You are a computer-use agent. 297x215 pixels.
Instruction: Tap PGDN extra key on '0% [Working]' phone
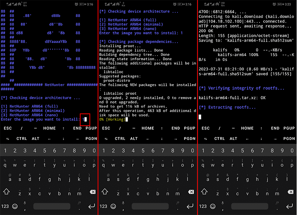[189, 138]
